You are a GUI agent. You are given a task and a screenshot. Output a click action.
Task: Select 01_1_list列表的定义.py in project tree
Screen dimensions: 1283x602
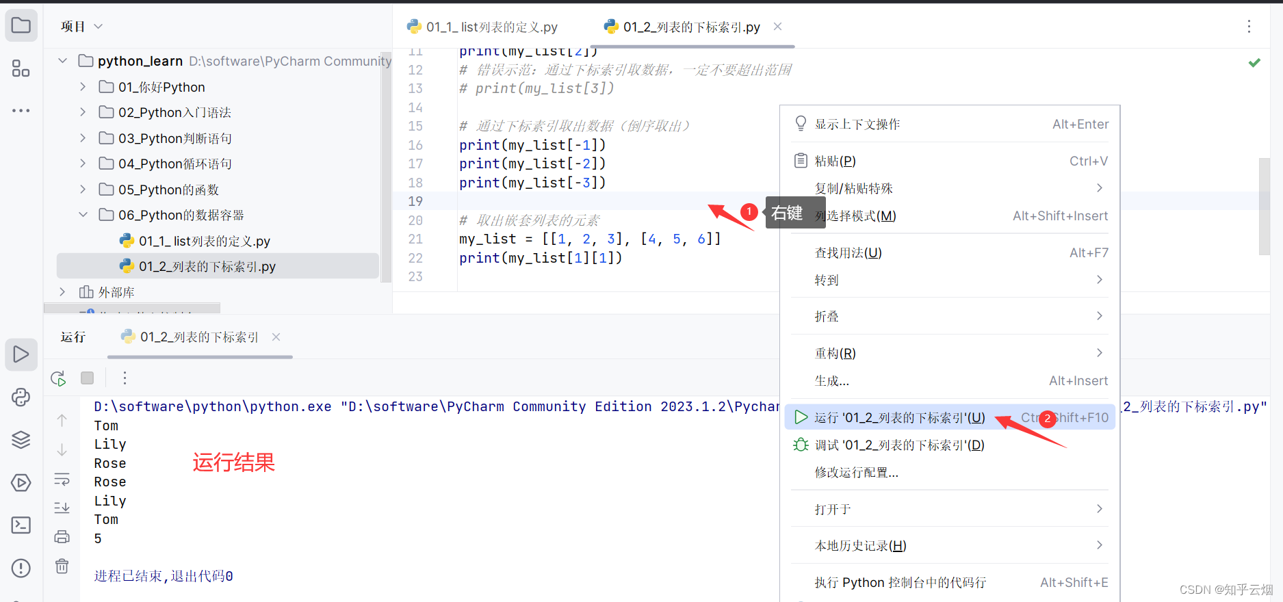pyautogui.click(x=204, y=241)
